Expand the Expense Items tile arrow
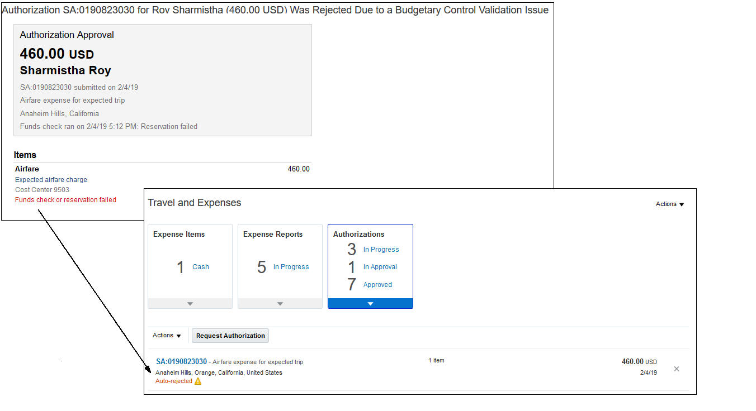 [x=190, y=304]
